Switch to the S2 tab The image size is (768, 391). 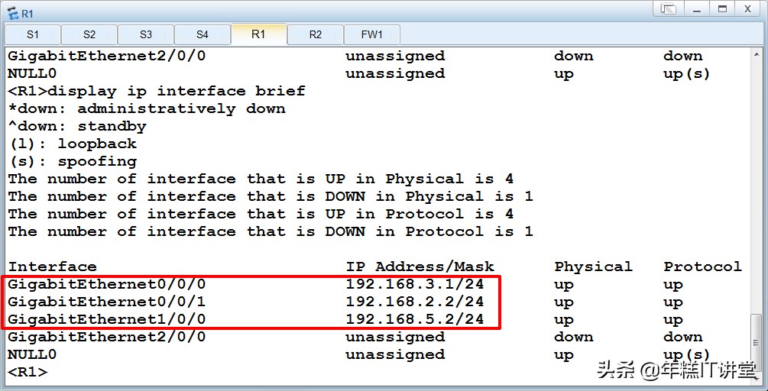pyautogui.click(x=89, y=34)
